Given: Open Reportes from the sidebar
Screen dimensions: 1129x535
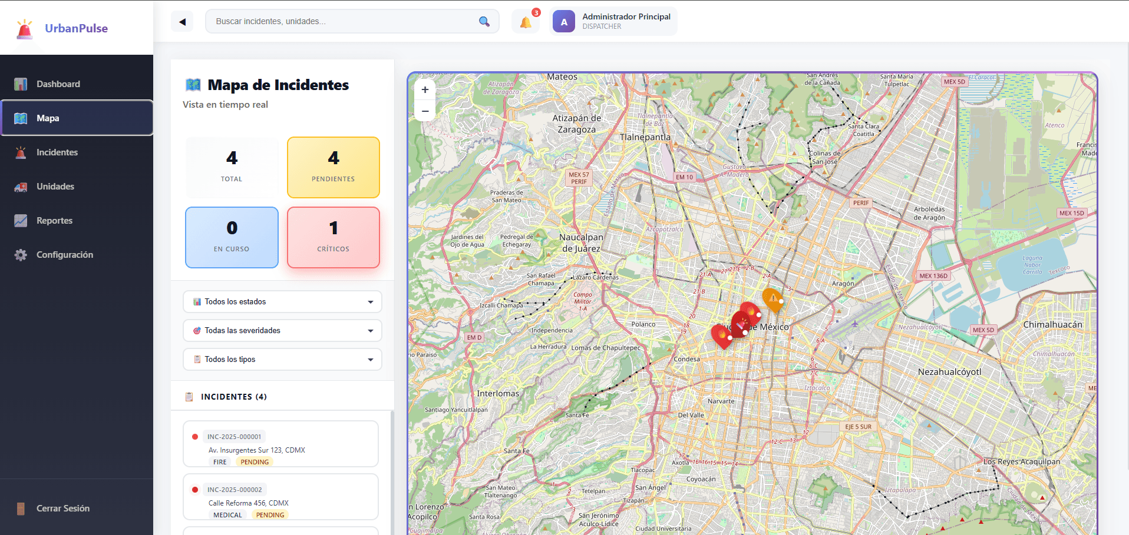Looking at the screenshot, I should pos(54,221).
